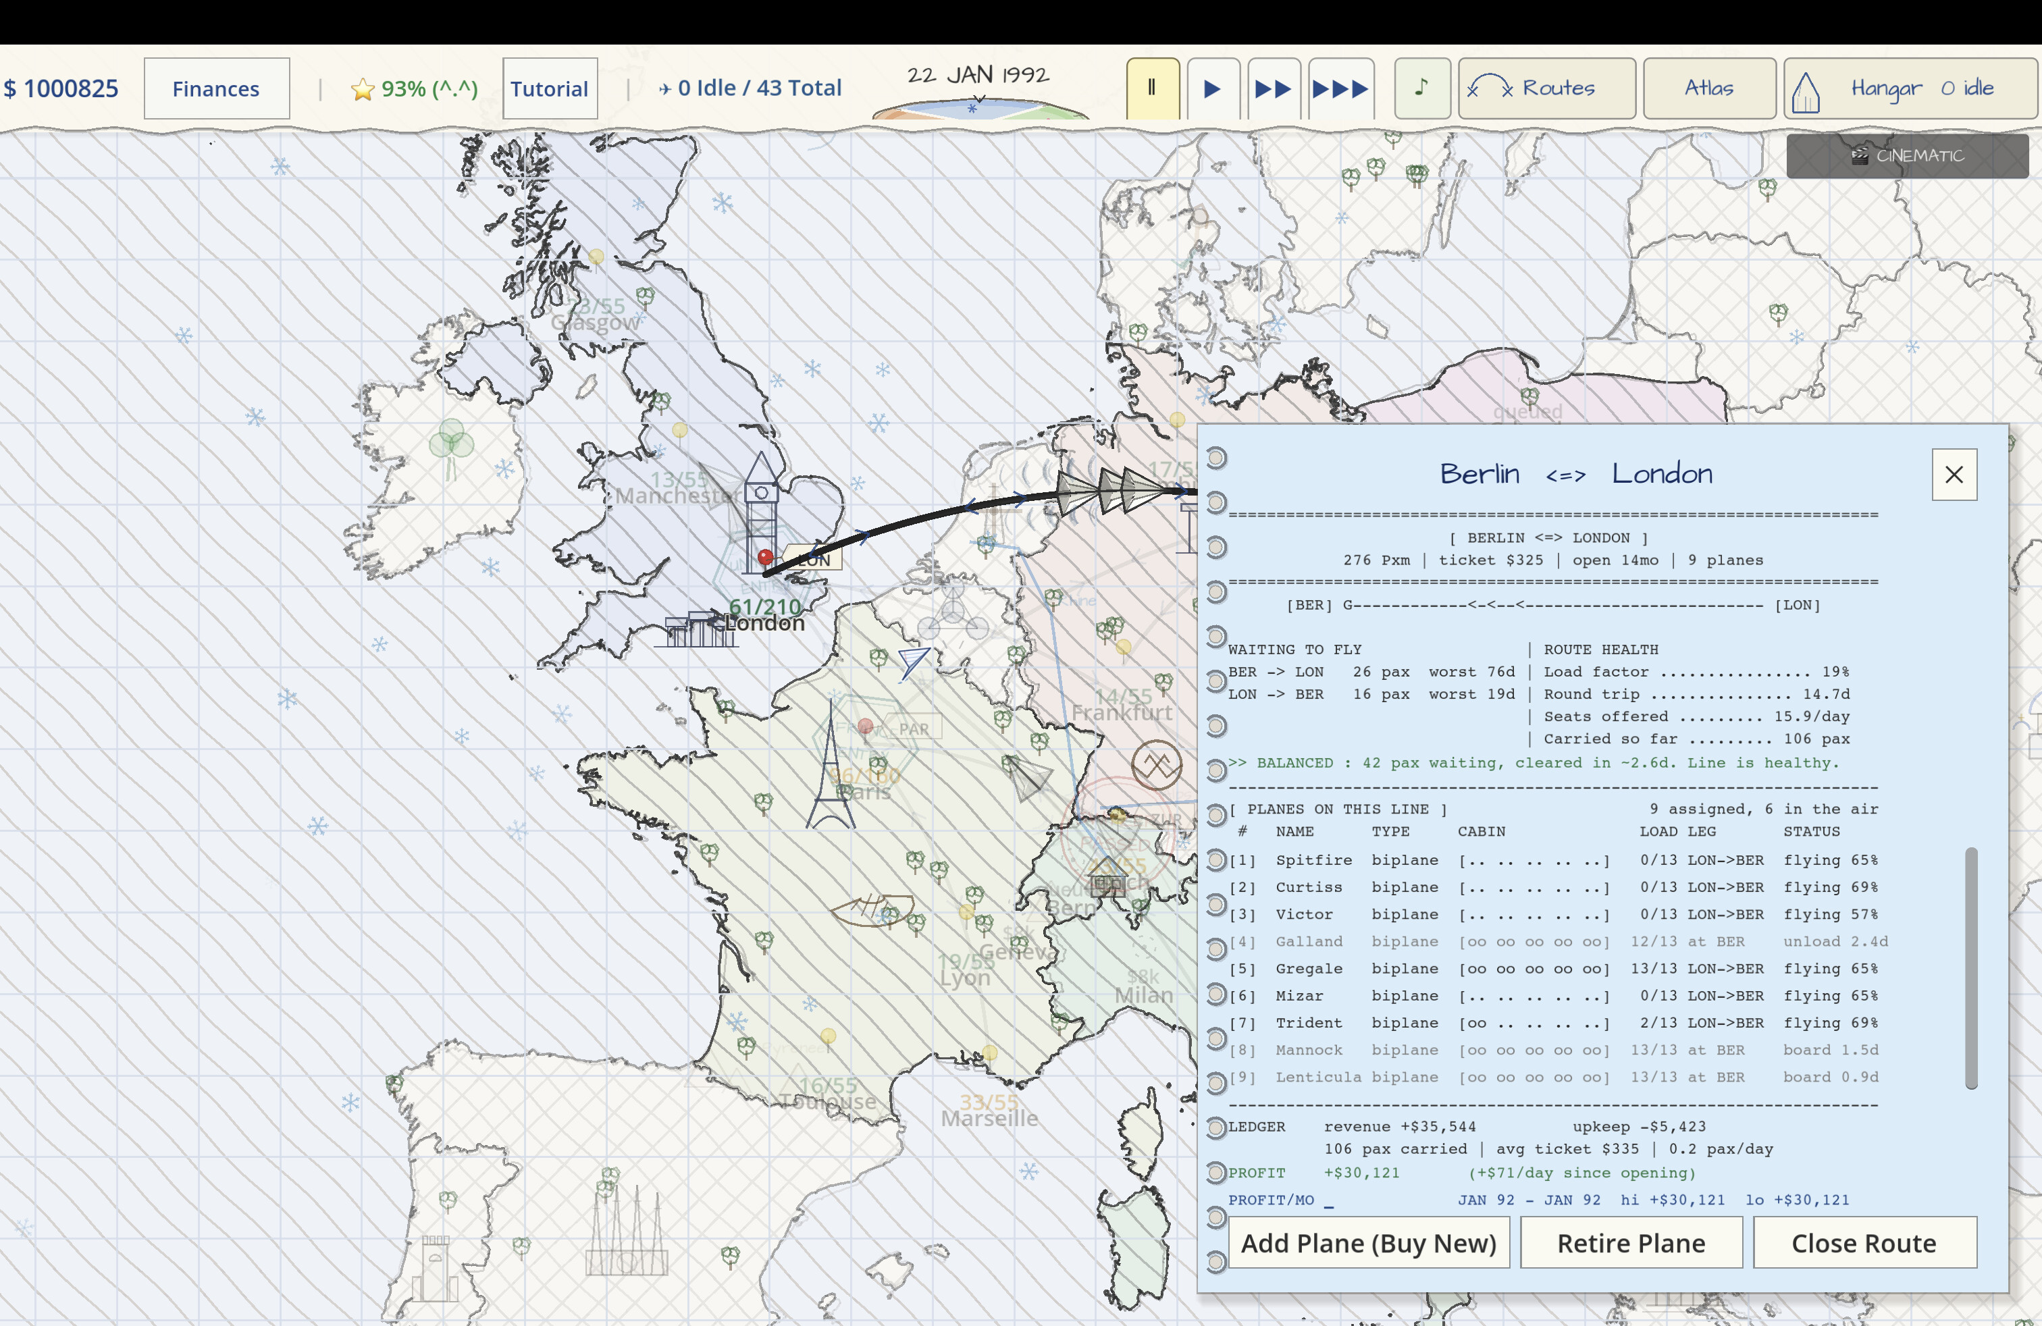Screen dimensions: 2042x1326
Task: Click the PROFIT +$30,121 line
Action: pyautogui.click(x=1462, y=1173)
